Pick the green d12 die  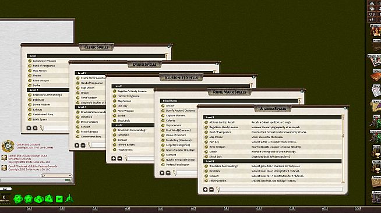click(29, 199)
